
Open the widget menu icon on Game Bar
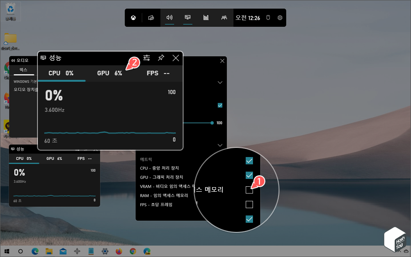pyautogui.click(x=151, y=18)
